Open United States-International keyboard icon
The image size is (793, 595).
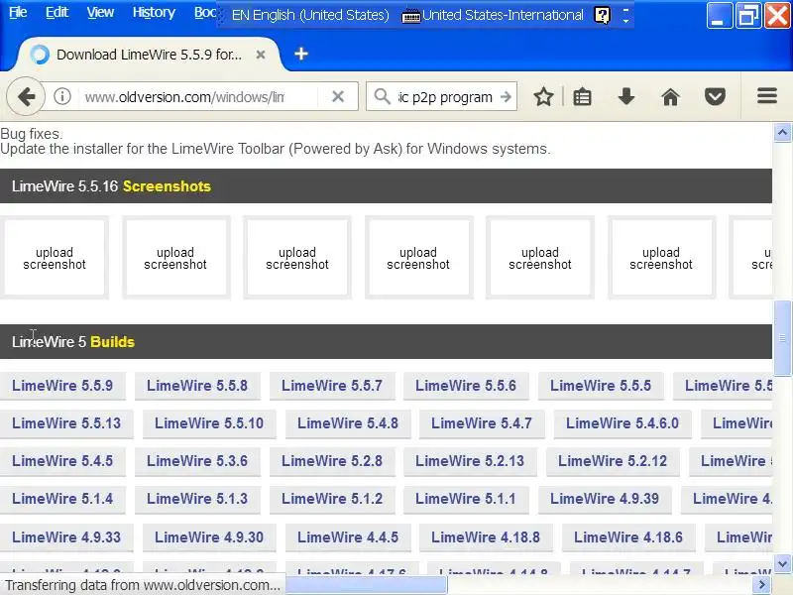[x=410, y=16]
